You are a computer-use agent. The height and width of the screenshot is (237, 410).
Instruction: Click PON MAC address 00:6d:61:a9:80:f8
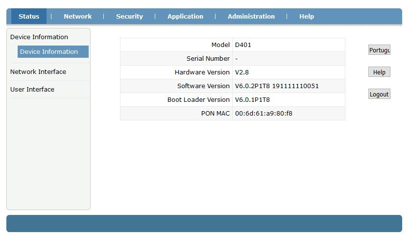(x=264, y=114)
